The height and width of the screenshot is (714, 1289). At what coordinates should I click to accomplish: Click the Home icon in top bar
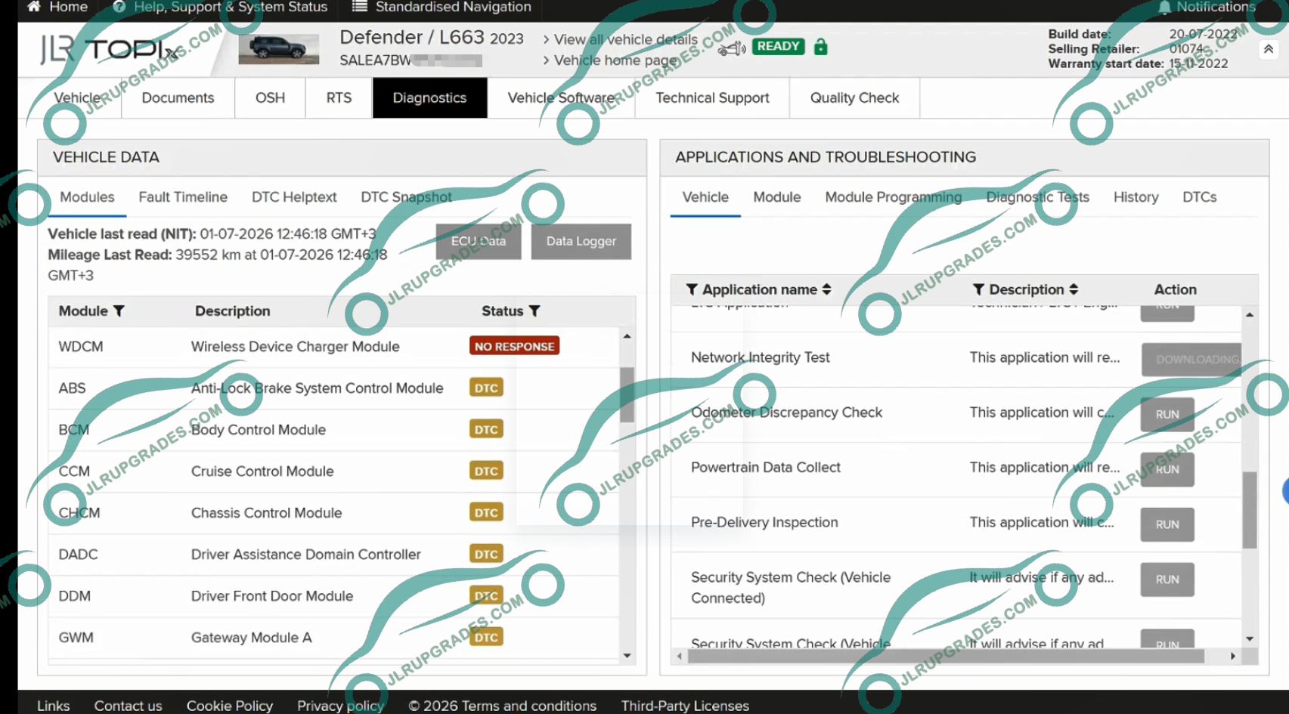coord(33,7)
